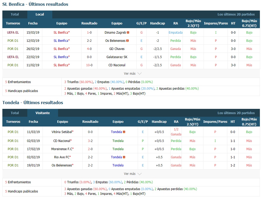This screenshot has width=262, height=198.
Task: Open Vitória Setúbal team link
Action: (x=63, y=132)
